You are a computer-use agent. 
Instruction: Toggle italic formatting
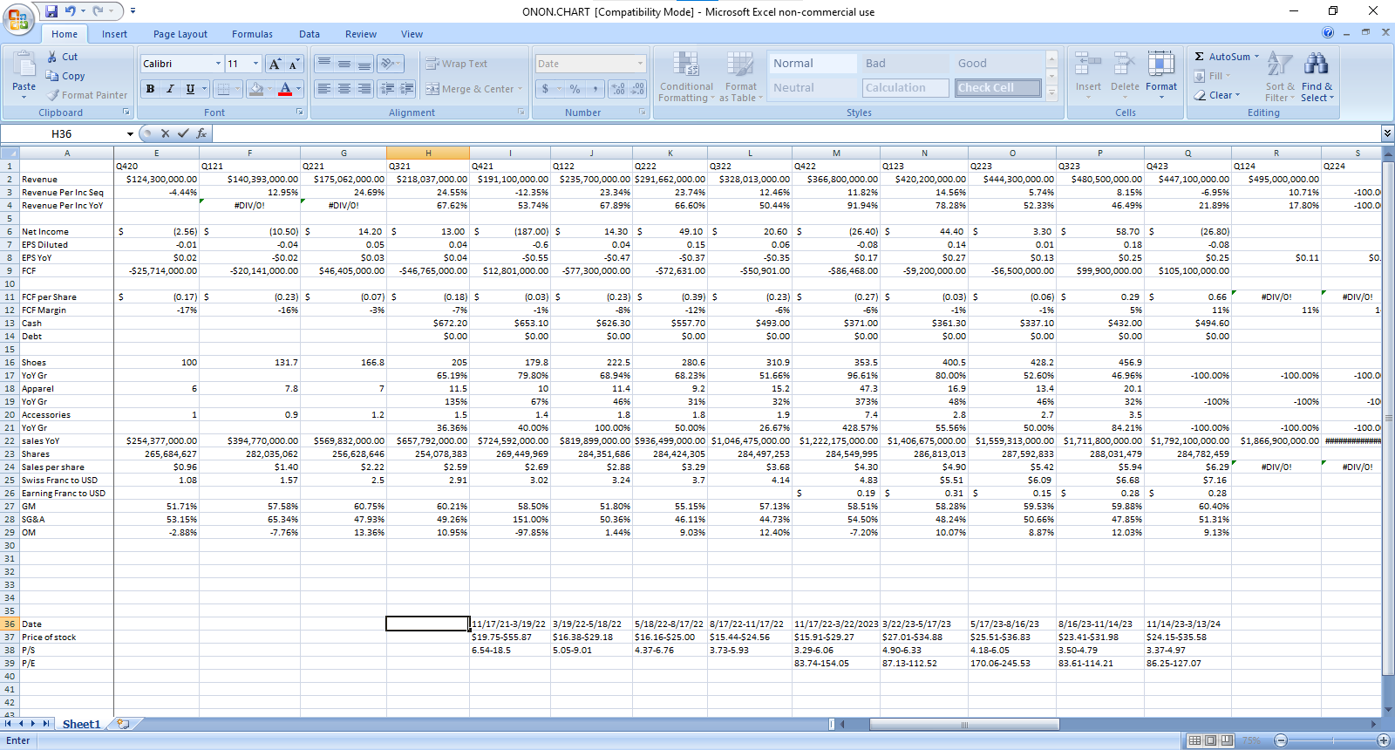pos(170,89)
